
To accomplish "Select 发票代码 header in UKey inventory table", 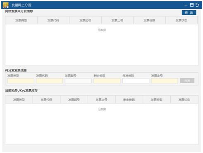I will click(x=46, y=100).
